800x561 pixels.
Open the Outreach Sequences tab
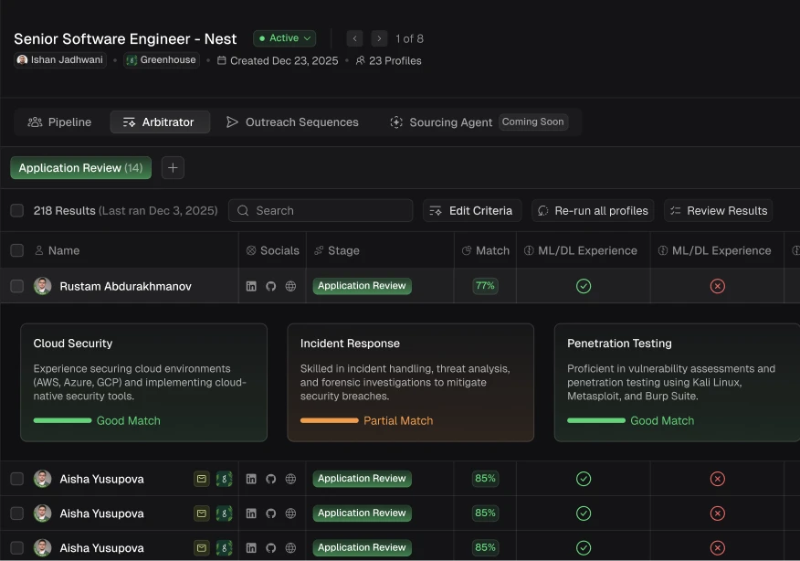coord(292,122)
